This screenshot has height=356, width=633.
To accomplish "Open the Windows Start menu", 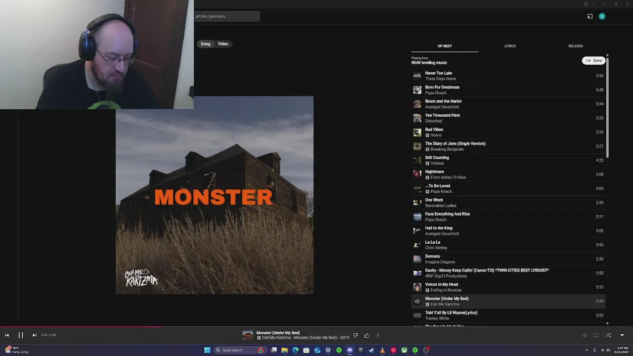I will 207,350.
